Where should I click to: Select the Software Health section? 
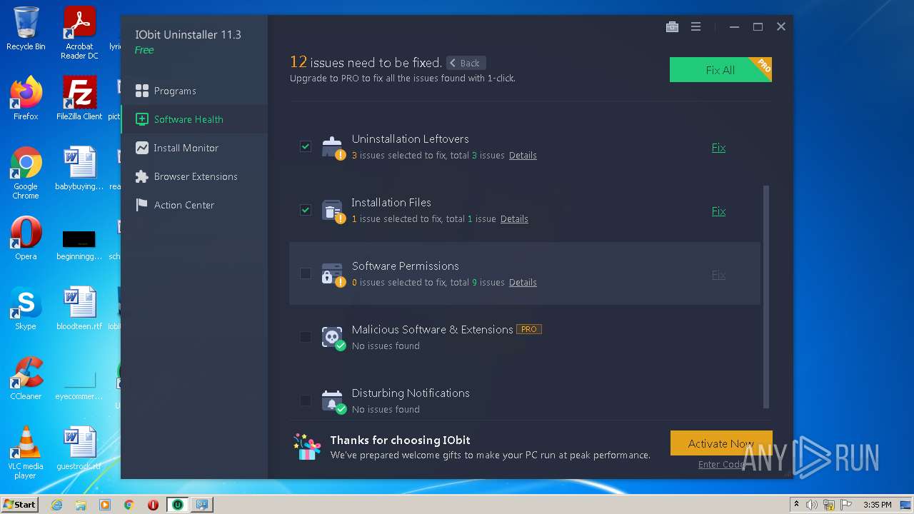194,119
